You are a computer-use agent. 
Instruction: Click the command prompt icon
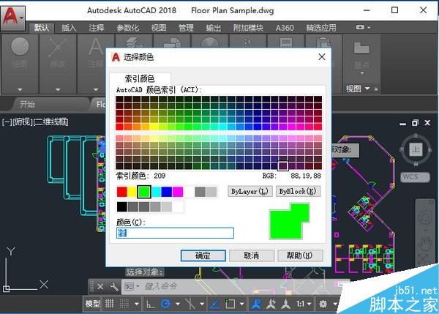tap(129, 286)
